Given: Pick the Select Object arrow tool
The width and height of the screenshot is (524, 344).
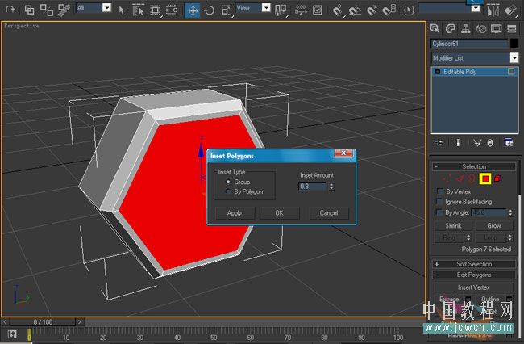Looking at the screenshot, I should point(121,10).
